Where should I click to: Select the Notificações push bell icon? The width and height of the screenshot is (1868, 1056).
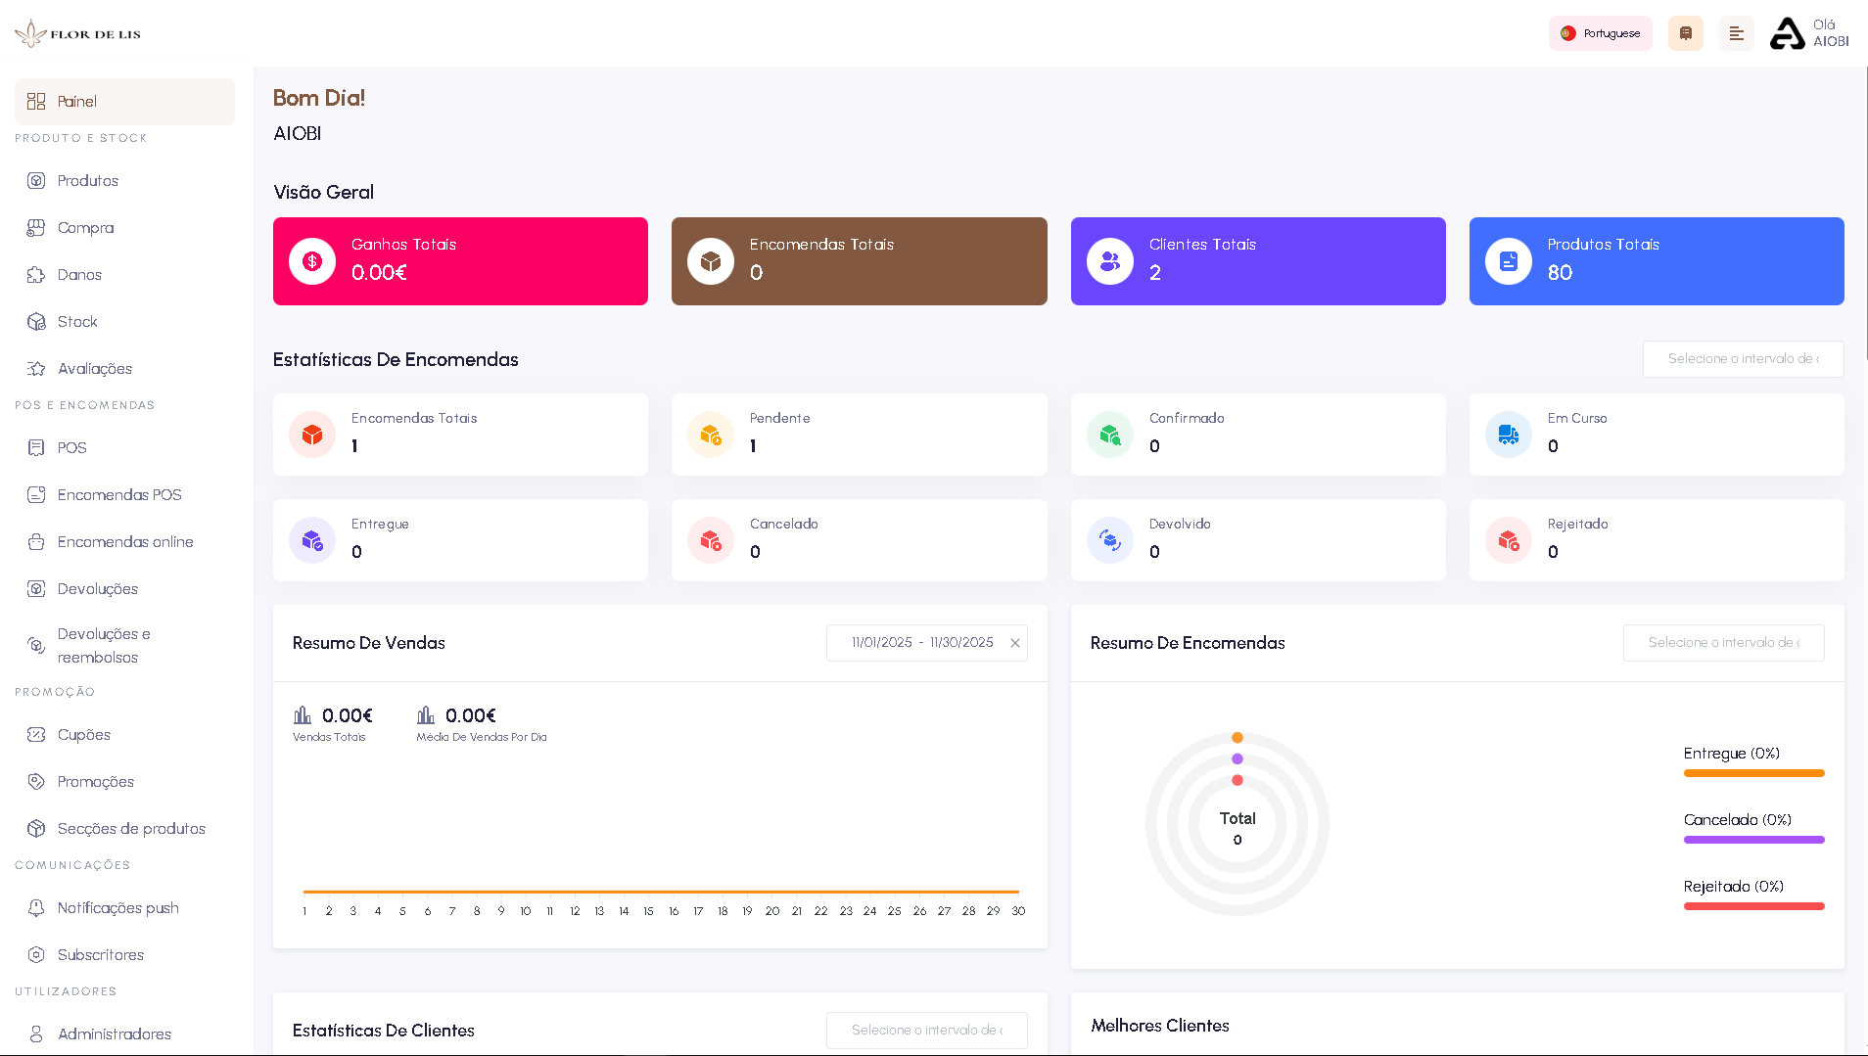(36, 908)
